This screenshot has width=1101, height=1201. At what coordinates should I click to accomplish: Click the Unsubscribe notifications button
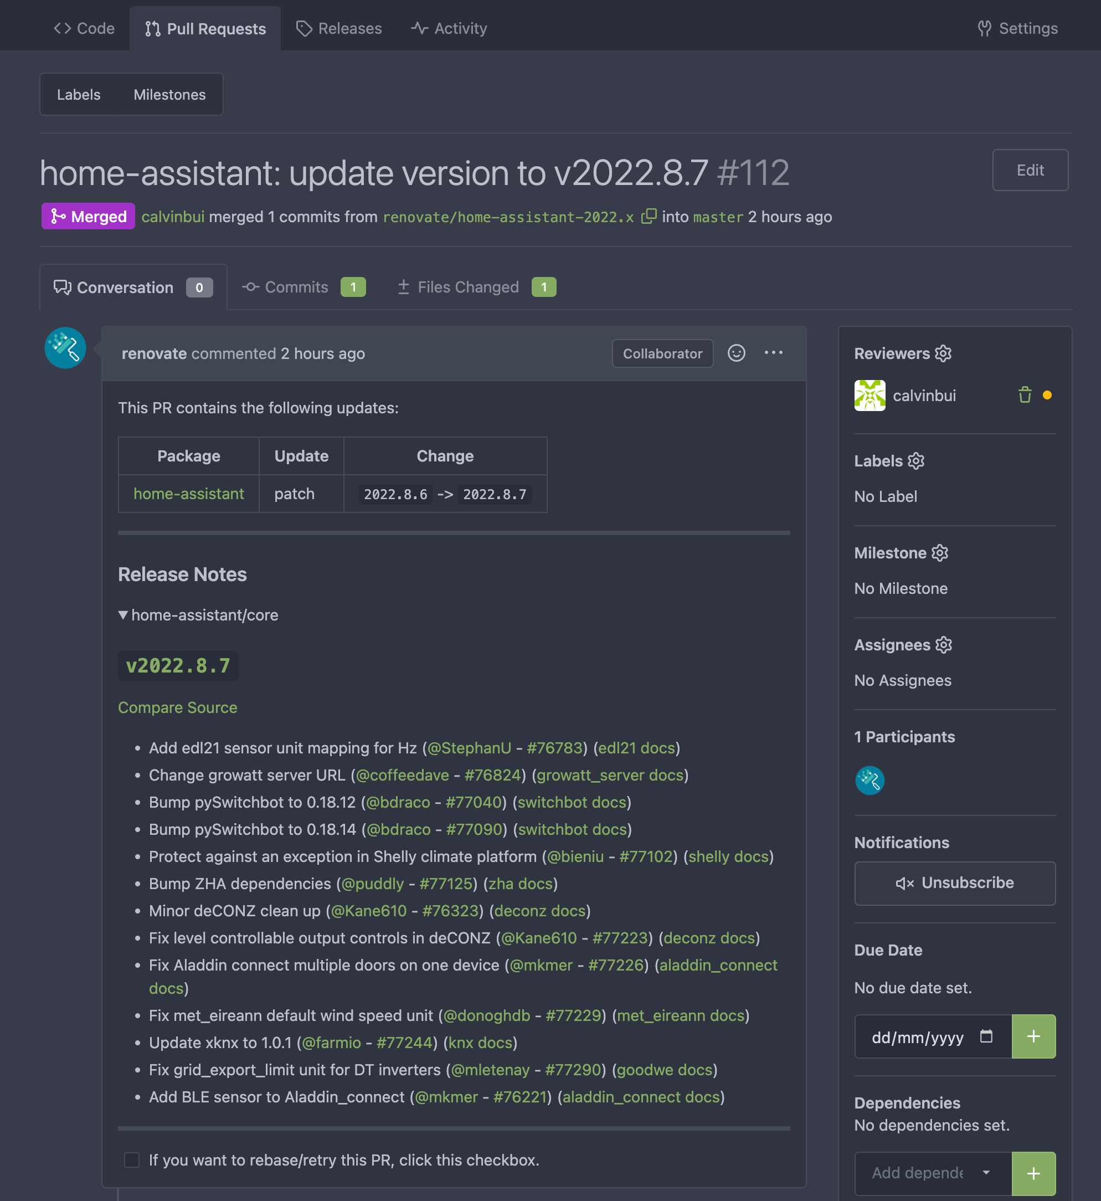pyautogui.click(x=954, y=882)
